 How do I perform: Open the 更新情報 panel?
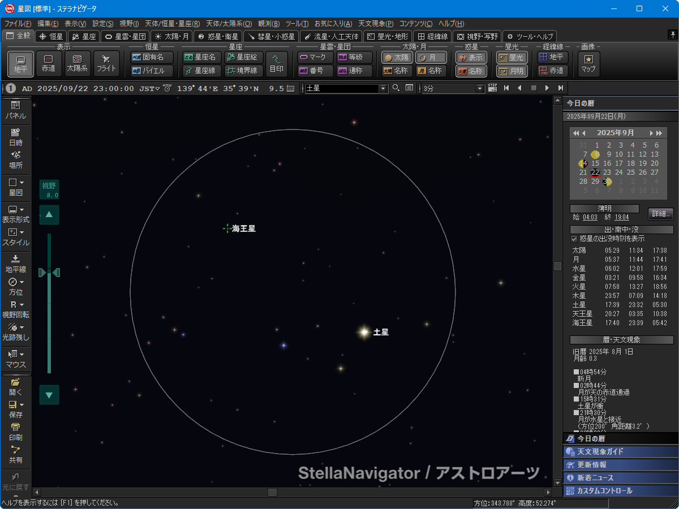621,464
